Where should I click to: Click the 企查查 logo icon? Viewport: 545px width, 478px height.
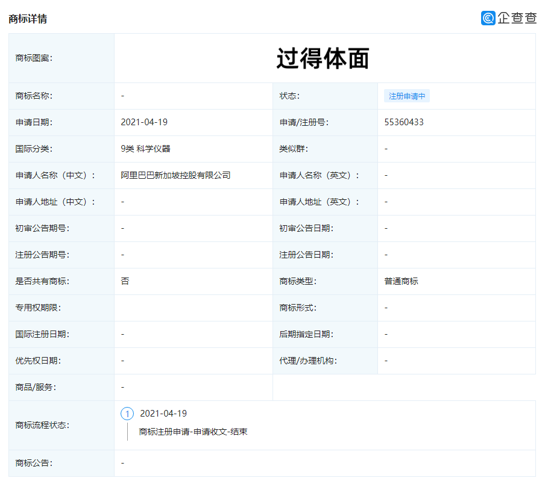click(x=488, y=18)
